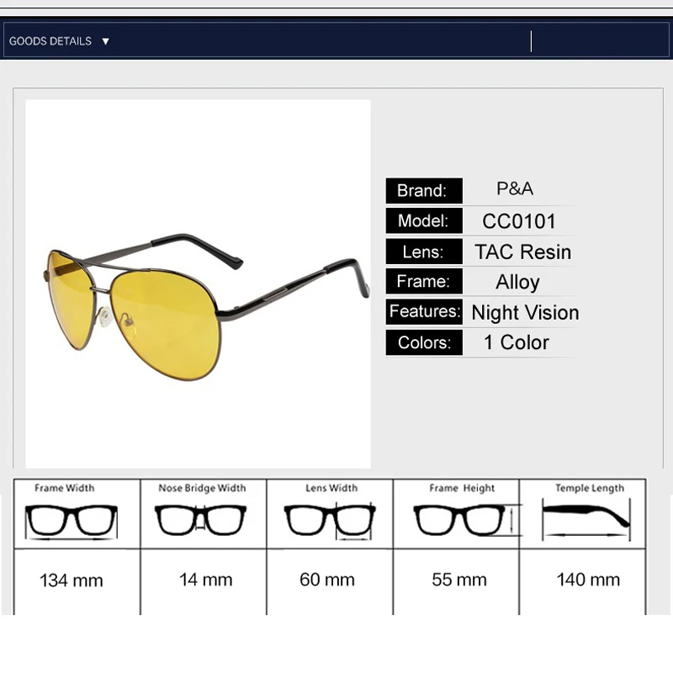Image resolution: width=673 pixels, height=673 pixels.
Task: Click the 14 mm nose bridge value
Action: 205,580
